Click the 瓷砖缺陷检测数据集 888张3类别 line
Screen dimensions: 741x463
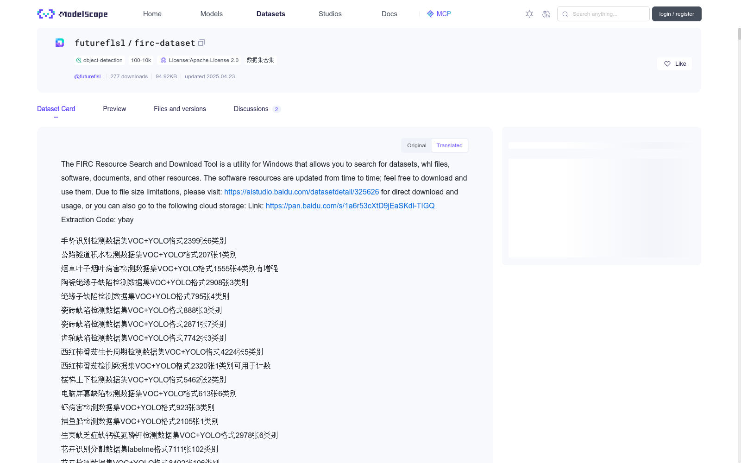[x=141, y=310]
